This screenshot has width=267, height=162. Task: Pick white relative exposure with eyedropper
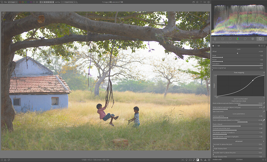[x=264, y=107]
